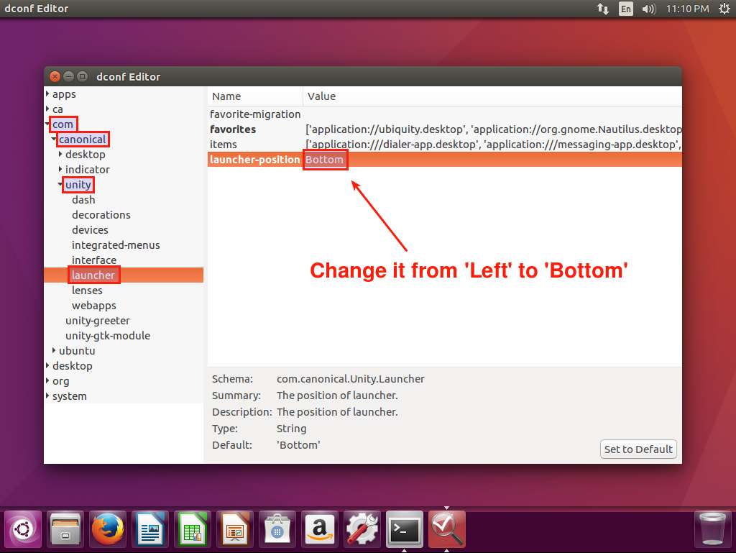Select the dash folder in tree
Viewport: 736px width, 553px height.
tap(83, 199)
